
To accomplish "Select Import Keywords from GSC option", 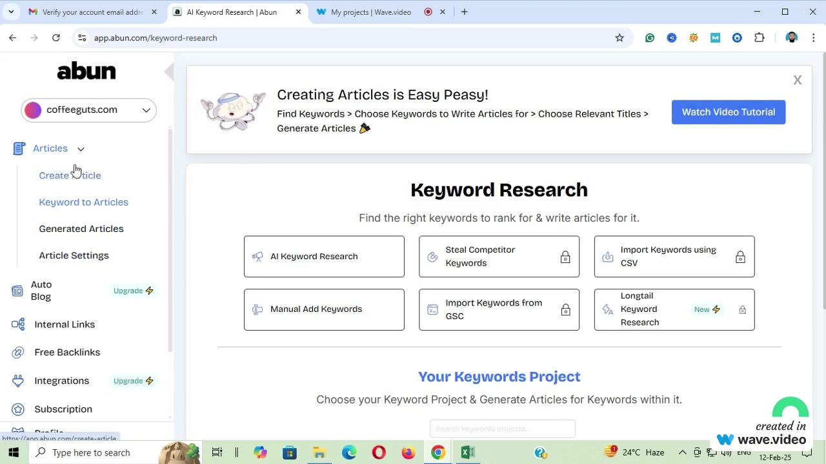I will (x=499, y=309).
